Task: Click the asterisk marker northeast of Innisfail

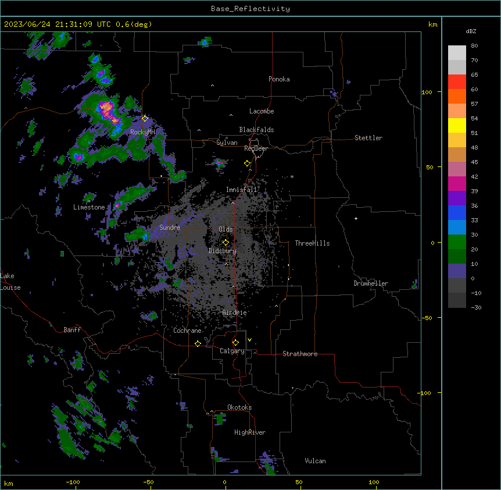Action: (292, 176)
